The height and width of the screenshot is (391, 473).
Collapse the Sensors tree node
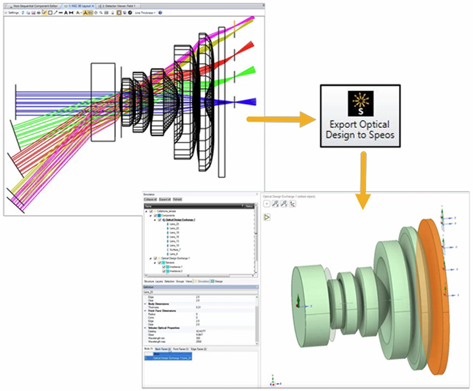coord(155,263)
